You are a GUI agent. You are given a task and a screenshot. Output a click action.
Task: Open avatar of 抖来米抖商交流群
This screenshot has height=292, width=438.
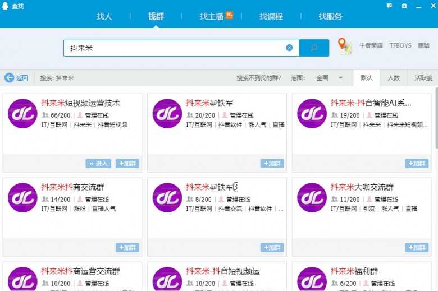point(22,197)
